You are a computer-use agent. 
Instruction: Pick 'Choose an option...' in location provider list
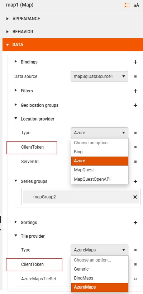(x=100, y=143)
